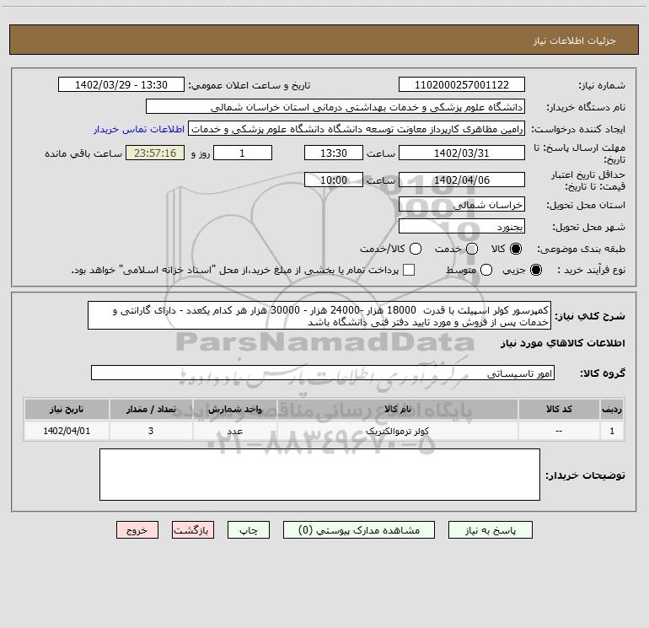The image size is (649, 628).
Task: Select the کالا radio button
Action: click(x=516, y=249)
